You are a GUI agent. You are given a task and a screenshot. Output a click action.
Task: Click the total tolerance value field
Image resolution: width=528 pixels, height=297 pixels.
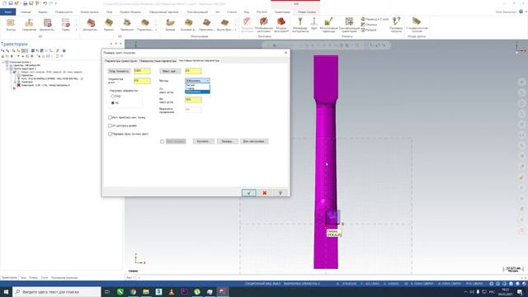(142, 71)
